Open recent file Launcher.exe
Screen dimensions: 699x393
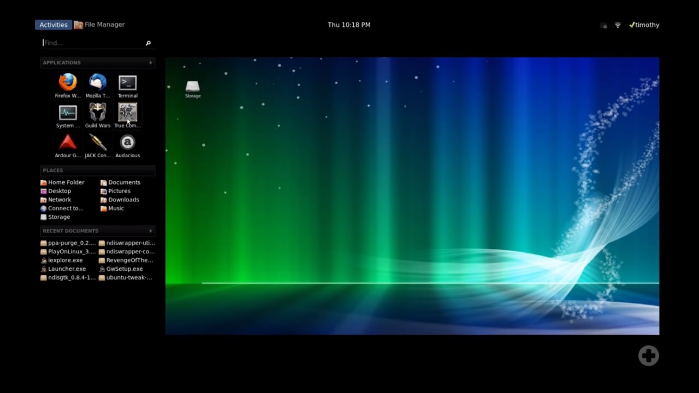[x=63, y=269]
